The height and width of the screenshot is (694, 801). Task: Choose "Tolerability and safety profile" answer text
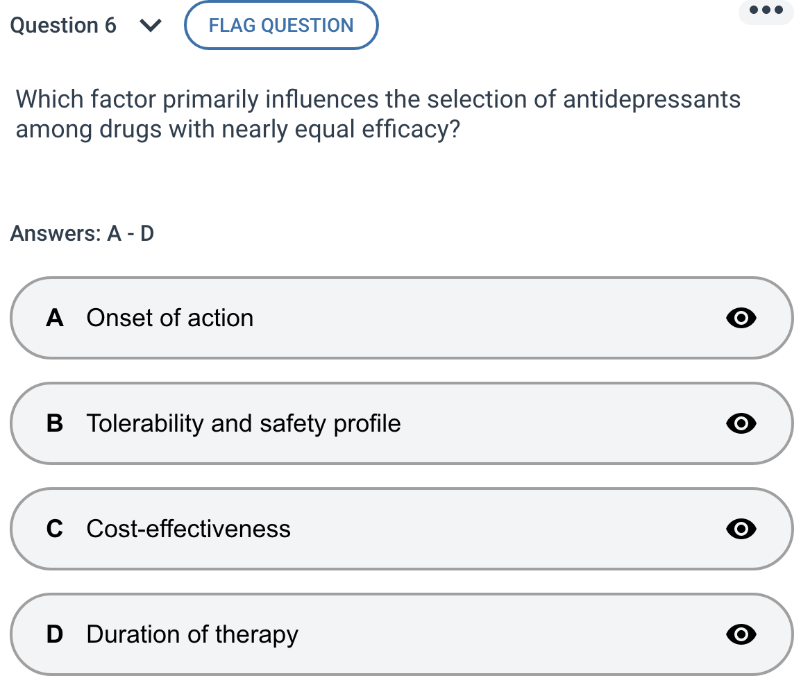[244, 423]
